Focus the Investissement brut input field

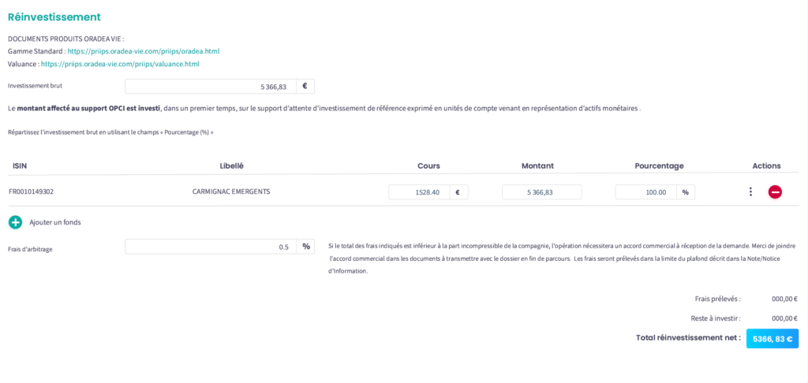click(211, 87)
